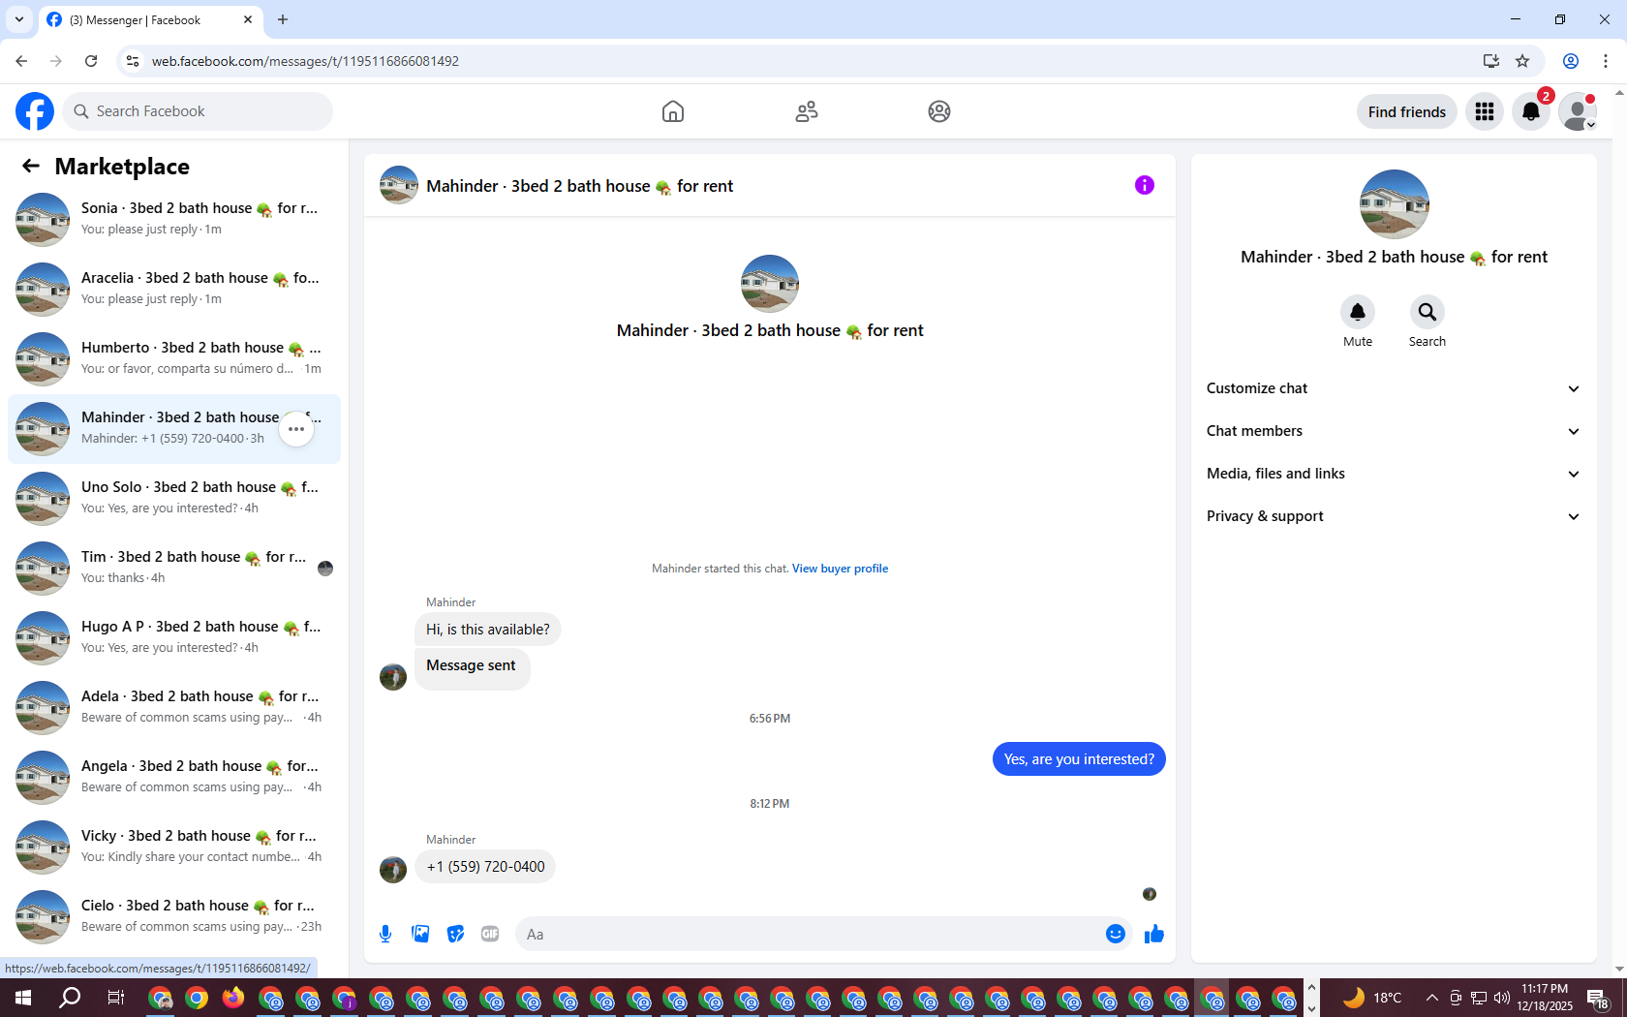Open the Friends icon in top navigation
This screenshot has height=1017, width=1627.
pos(807,111)
